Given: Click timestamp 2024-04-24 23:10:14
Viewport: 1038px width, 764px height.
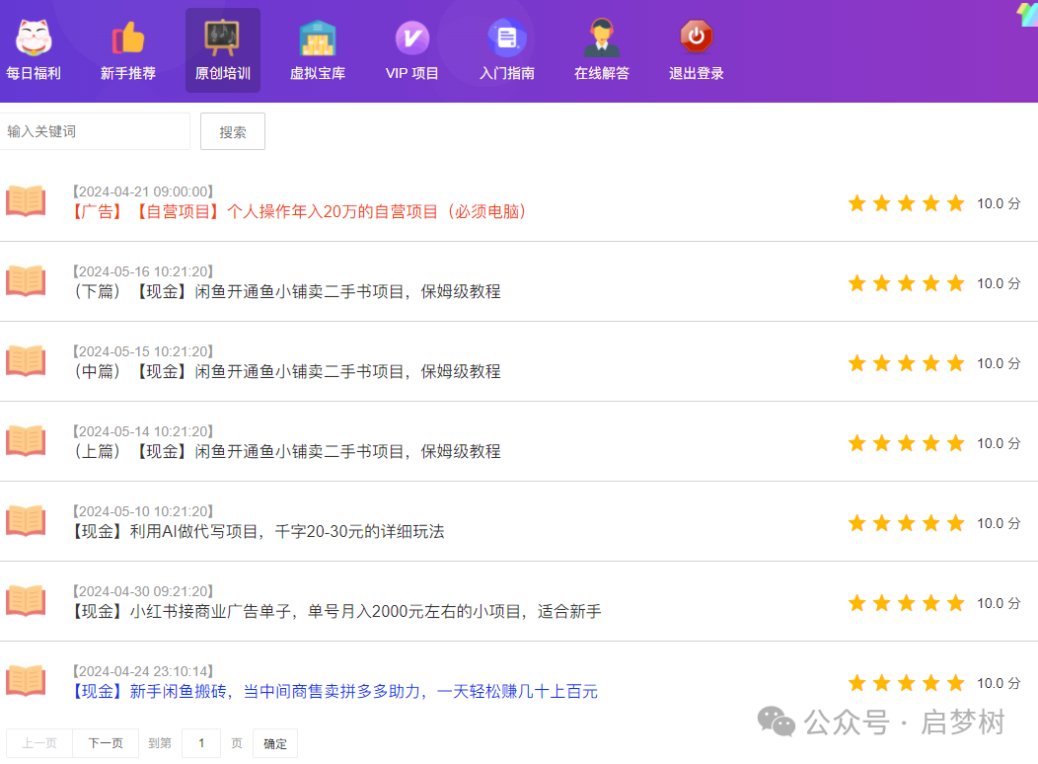Looking at the screenshot, I should coord(143,671).
